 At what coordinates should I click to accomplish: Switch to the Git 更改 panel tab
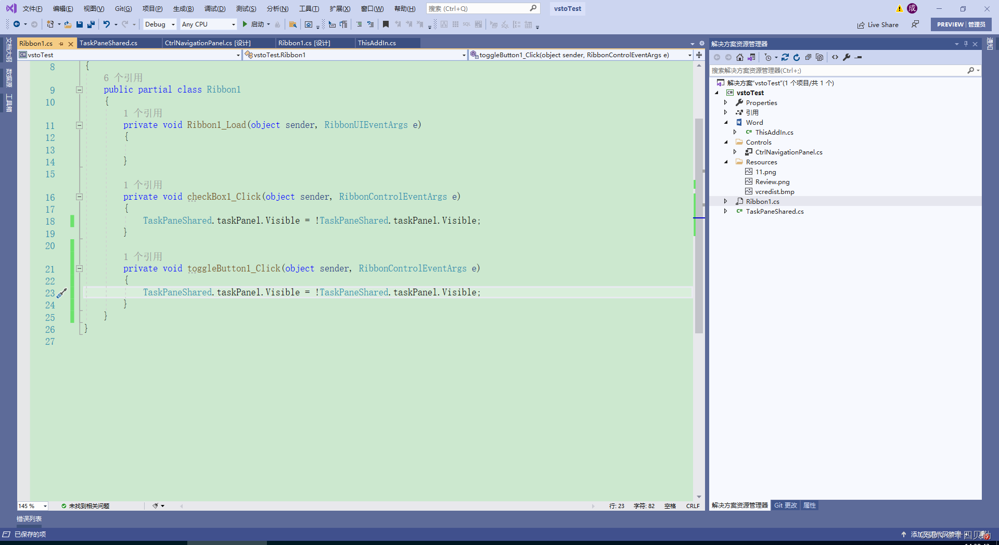click(785, 505)
